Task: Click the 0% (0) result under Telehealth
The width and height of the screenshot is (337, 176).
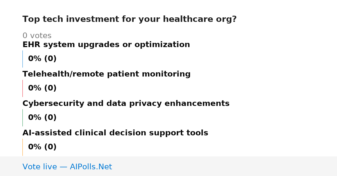Action: point(42,88)
